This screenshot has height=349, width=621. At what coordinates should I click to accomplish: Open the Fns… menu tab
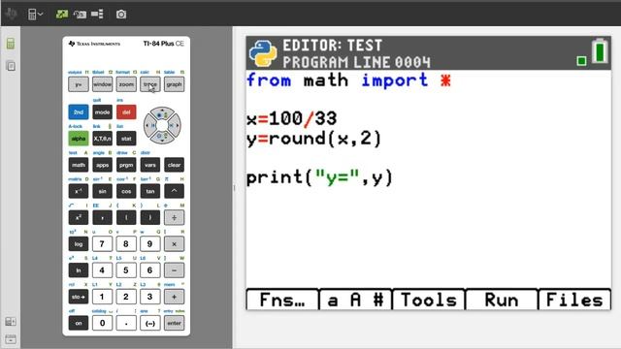click(282, 300)
